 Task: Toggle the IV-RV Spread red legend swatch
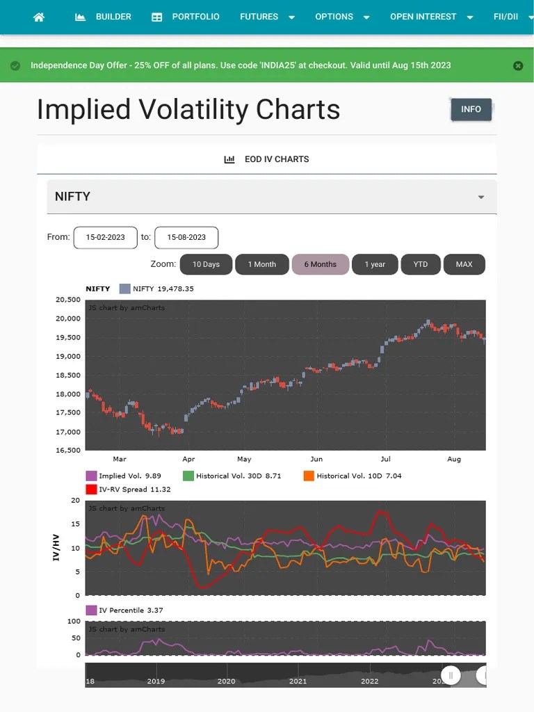(91, 489)
